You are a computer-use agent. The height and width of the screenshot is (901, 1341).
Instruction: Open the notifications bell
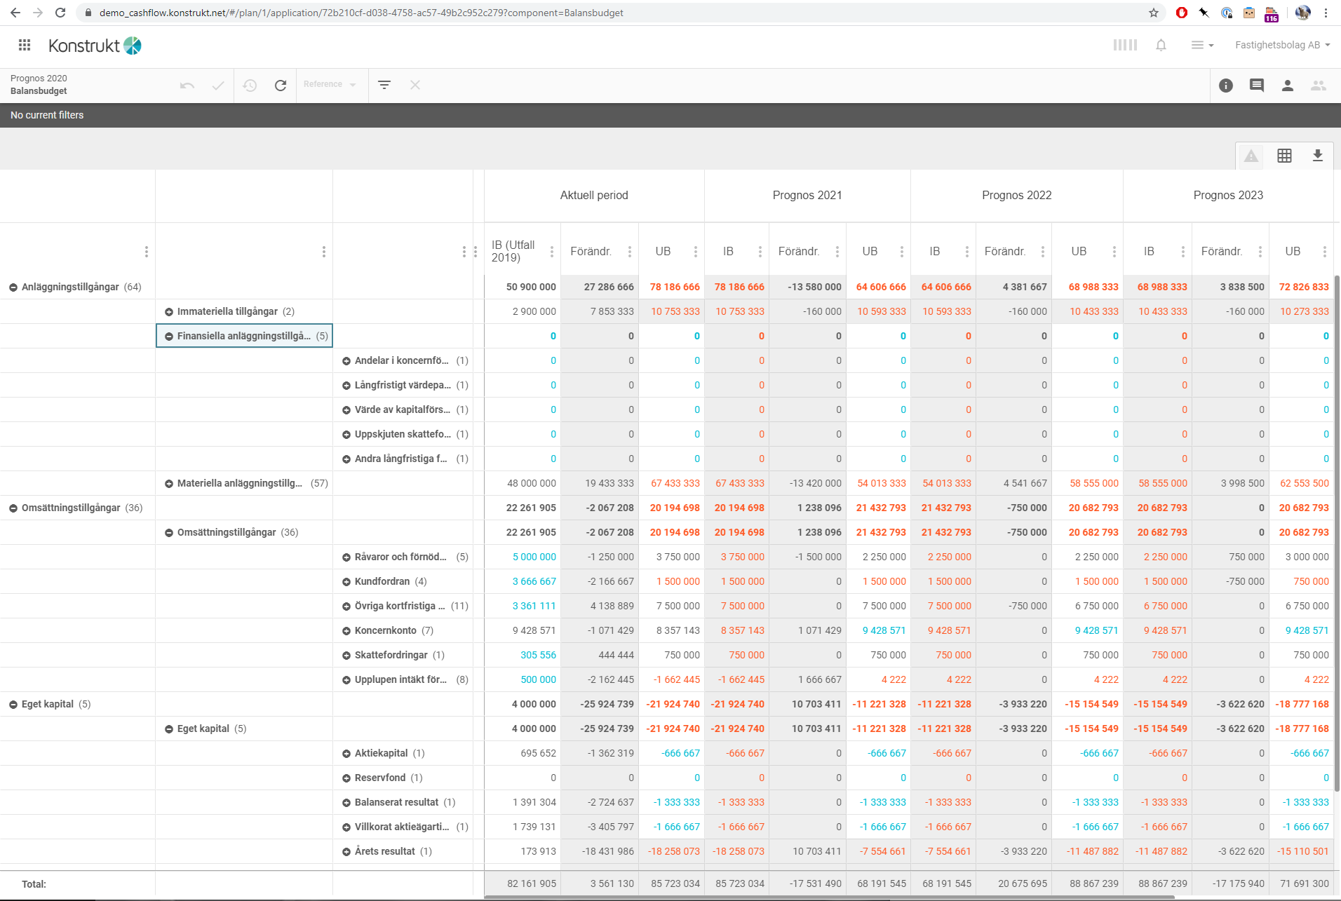1161,45
